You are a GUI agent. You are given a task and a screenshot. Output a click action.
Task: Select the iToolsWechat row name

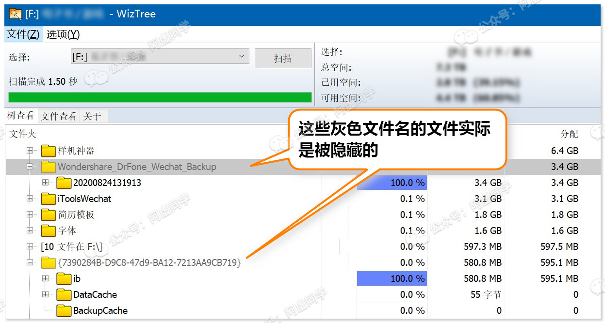[x=84, y=199]
